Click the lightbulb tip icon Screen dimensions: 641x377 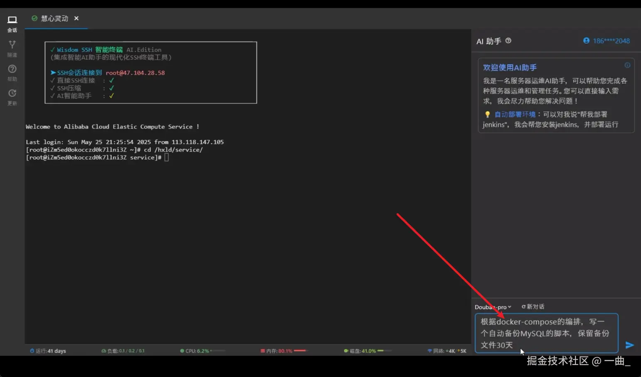[487, 114]
